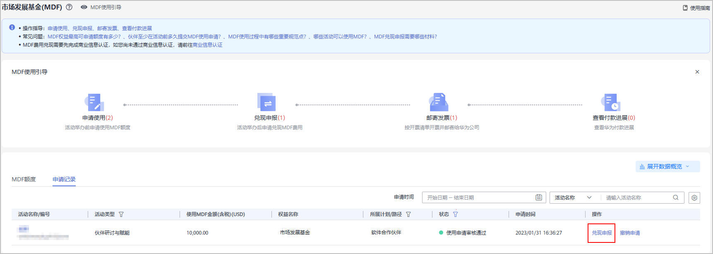Click the 申请使用 step icon
The width and height of the screenshot is (713, 254).
94,102
